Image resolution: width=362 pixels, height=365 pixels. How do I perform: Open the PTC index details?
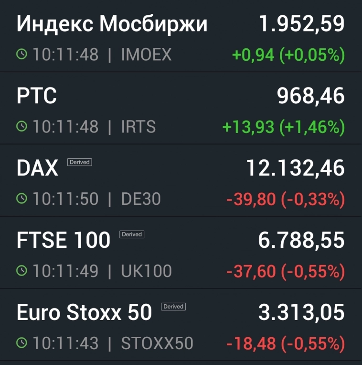pyautogui.click(x=37, y=96)
